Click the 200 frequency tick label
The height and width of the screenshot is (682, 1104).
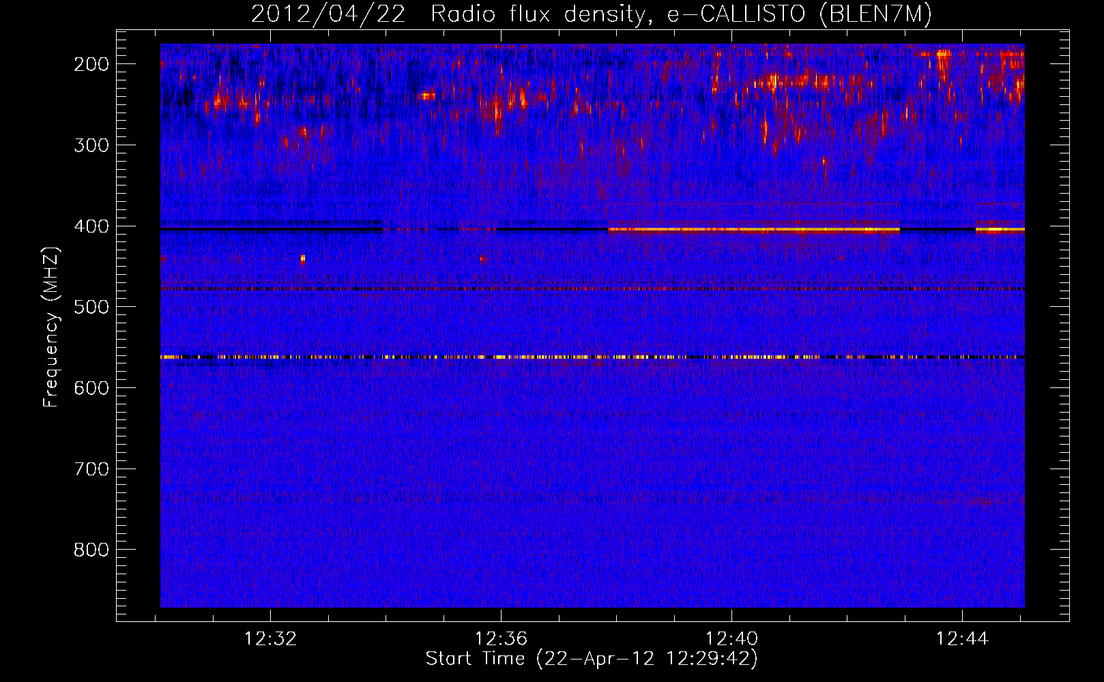click(91, 64)
